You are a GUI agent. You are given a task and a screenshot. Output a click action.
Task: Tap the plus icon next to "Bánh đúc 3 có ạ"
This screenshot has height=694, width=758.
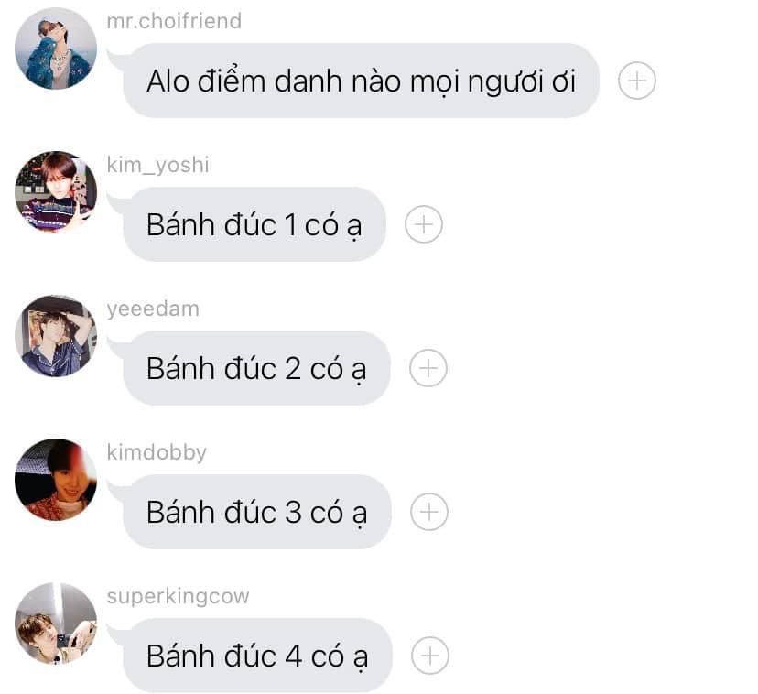[428, 512]
